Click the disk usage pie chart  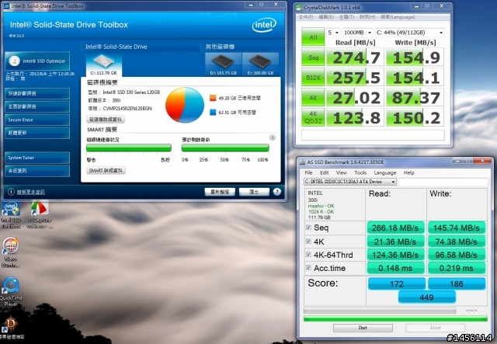point(185,105)
